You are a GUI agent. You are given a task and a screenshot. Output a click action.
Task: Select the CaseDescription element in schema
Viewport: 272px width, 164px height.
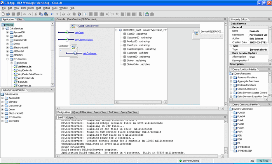click(x=135, y=49)
